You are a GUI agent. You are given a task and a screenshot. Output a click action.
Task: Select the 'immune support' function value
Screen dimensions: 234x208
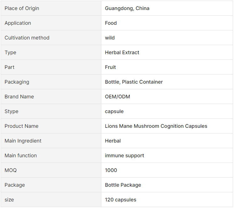pos(124,156)
